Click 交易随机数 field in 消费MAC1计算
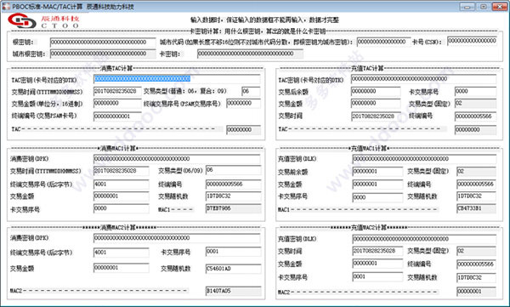The image size is (510, 307). pyautogui.click(x=233, y=196)
